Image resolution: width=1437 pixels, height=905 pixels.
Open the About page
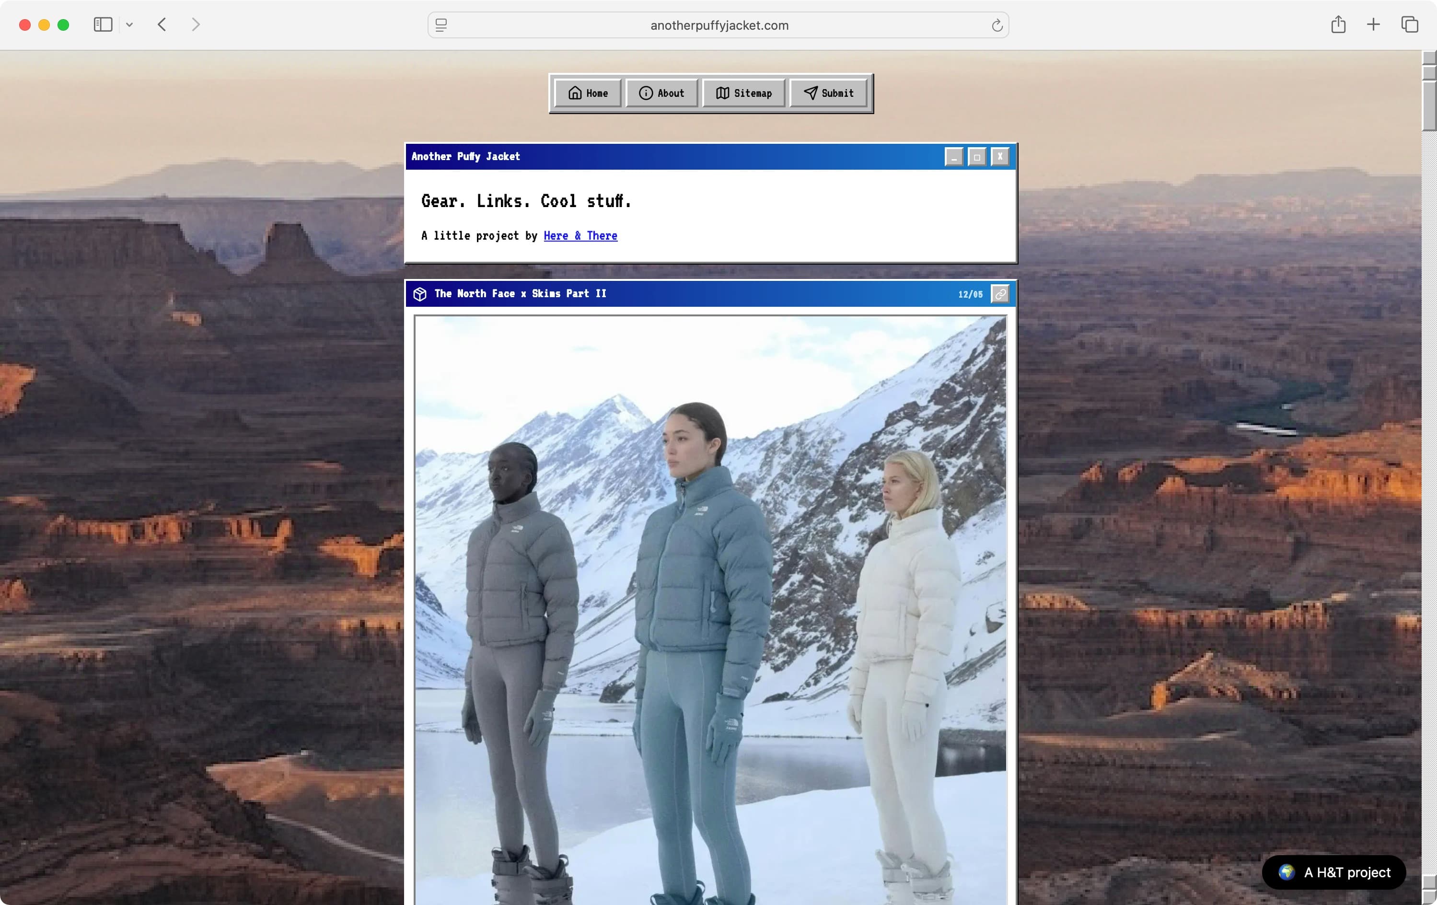coord(661,93)
